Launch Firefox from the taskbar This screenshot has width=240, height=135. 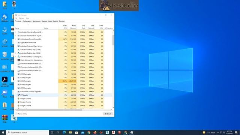click(95, 132)
